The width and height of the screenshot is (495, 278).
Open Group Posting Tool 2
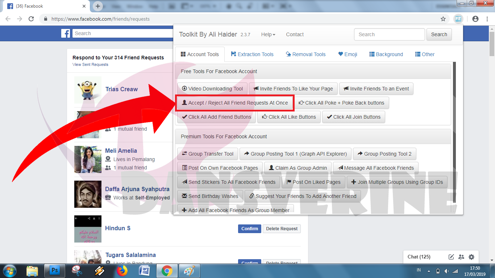384,154
